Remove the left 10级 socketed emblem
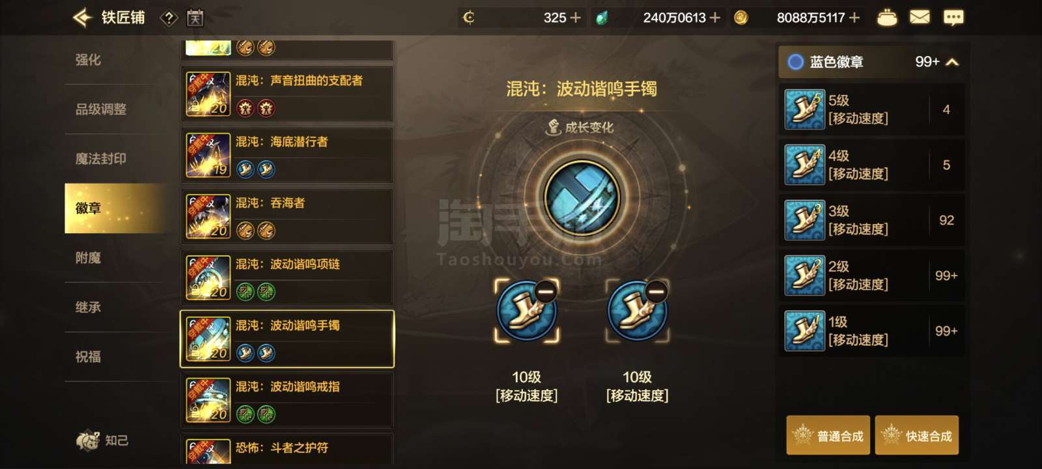 coord(545,291)
